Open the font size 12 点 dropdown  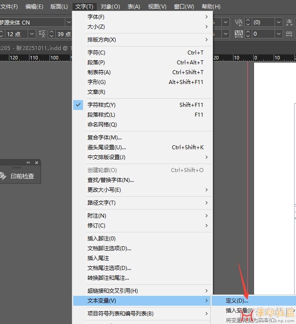click(x=32, y=34)
